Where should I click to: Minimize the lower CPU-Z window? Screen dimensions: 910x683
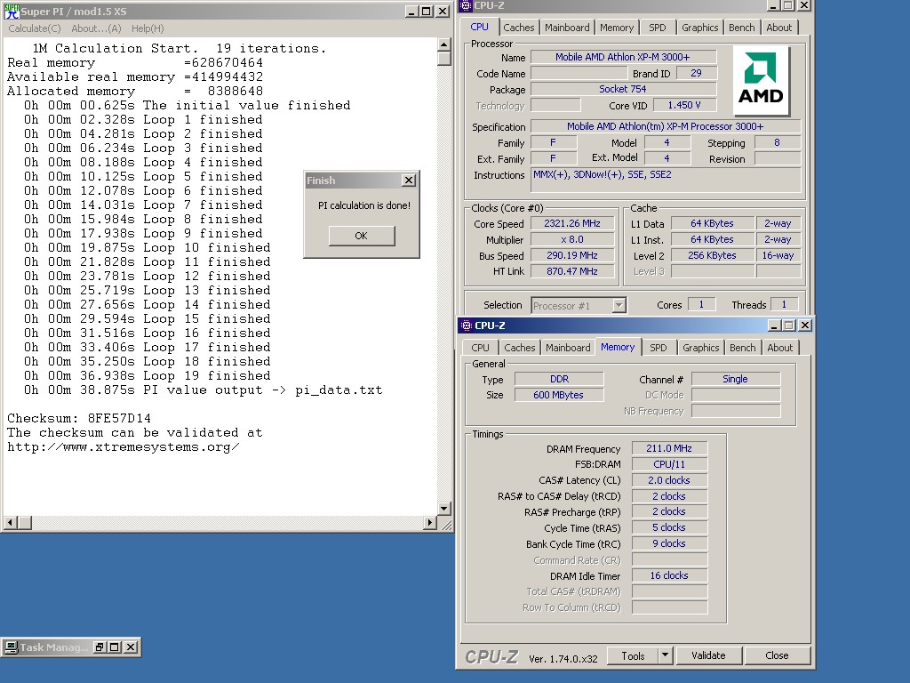(775, 325)
